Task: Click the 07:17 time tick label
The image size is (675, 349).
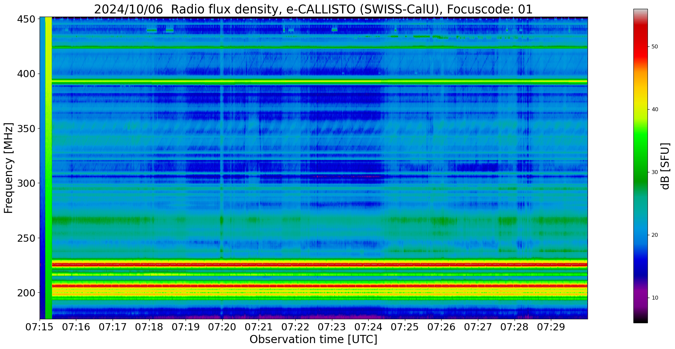Action: tap(113, 327)
